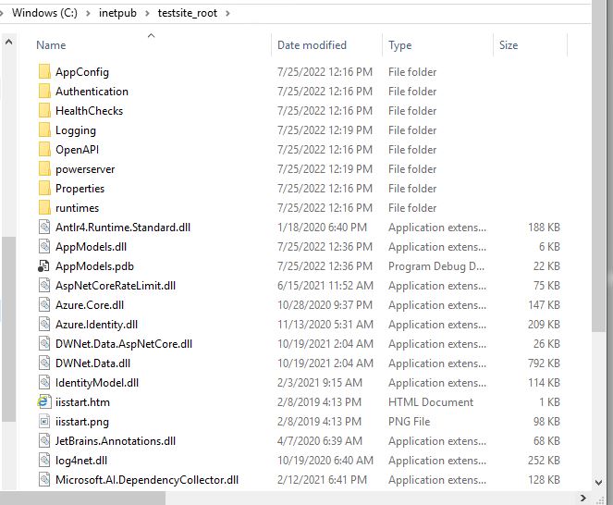Viewport: 613px width, 505px height.
Task: Select the IdentityModel.dll file
Action: (96, 383)
